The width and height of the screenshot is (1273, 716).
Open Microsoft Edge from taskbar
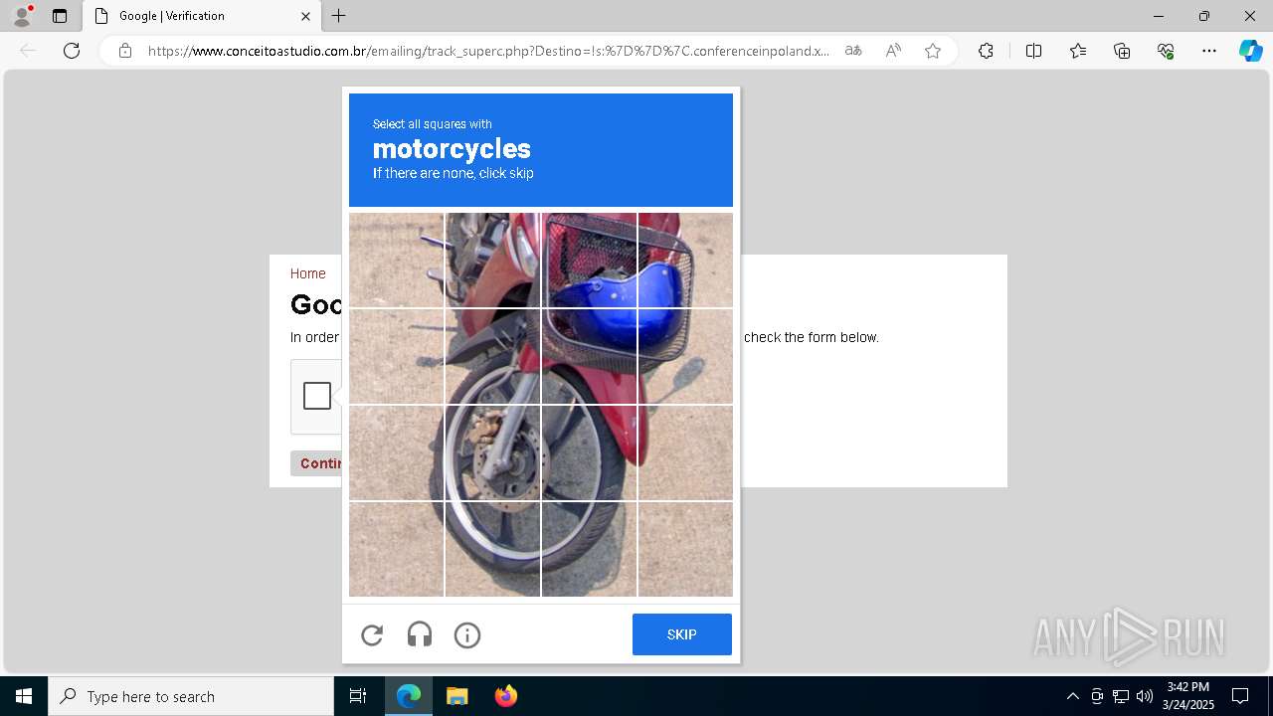click(x=409, y=696)
